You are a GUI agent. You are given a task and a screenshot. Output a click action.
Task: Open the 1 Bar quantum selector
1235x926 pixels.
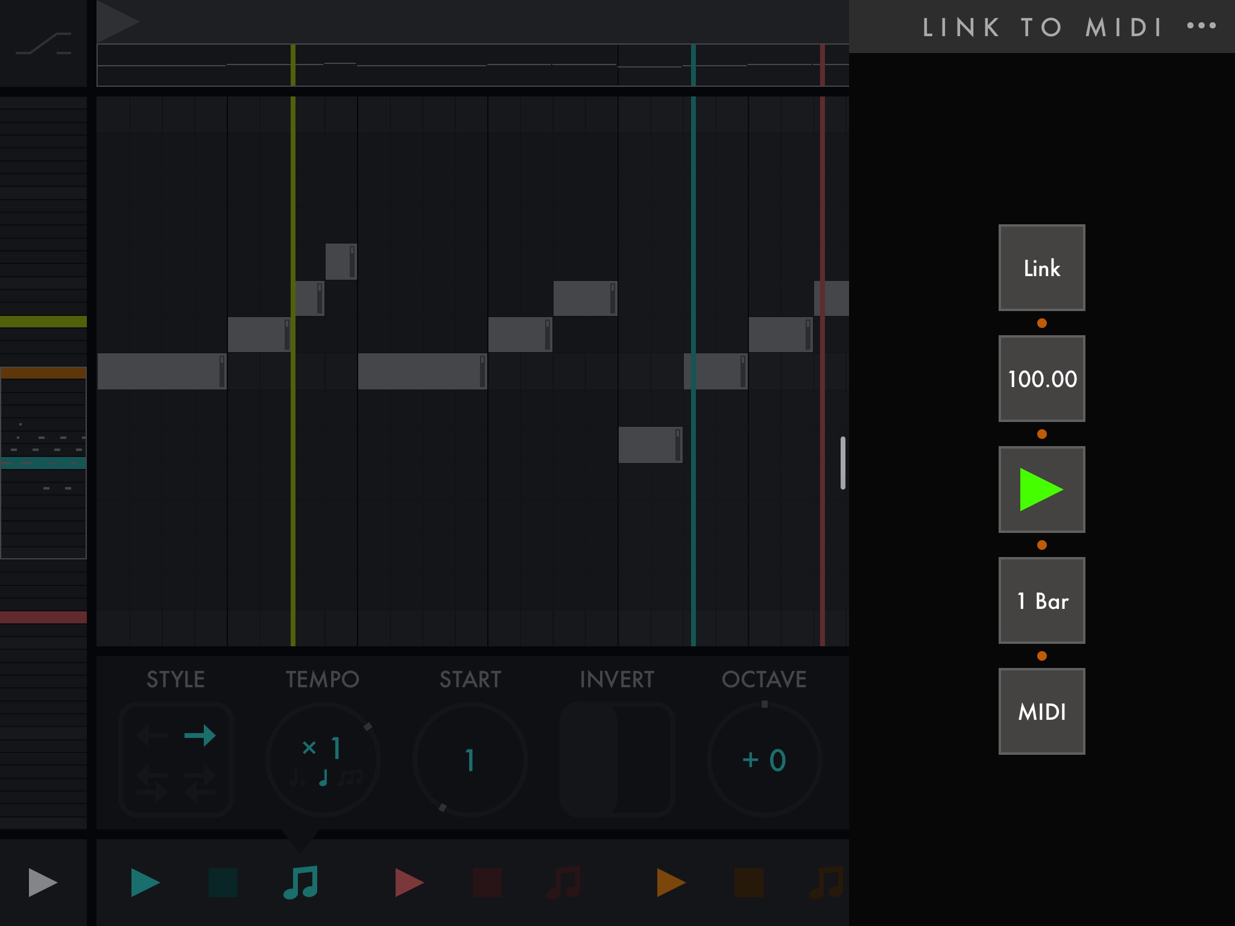(x=1041, y=600)
